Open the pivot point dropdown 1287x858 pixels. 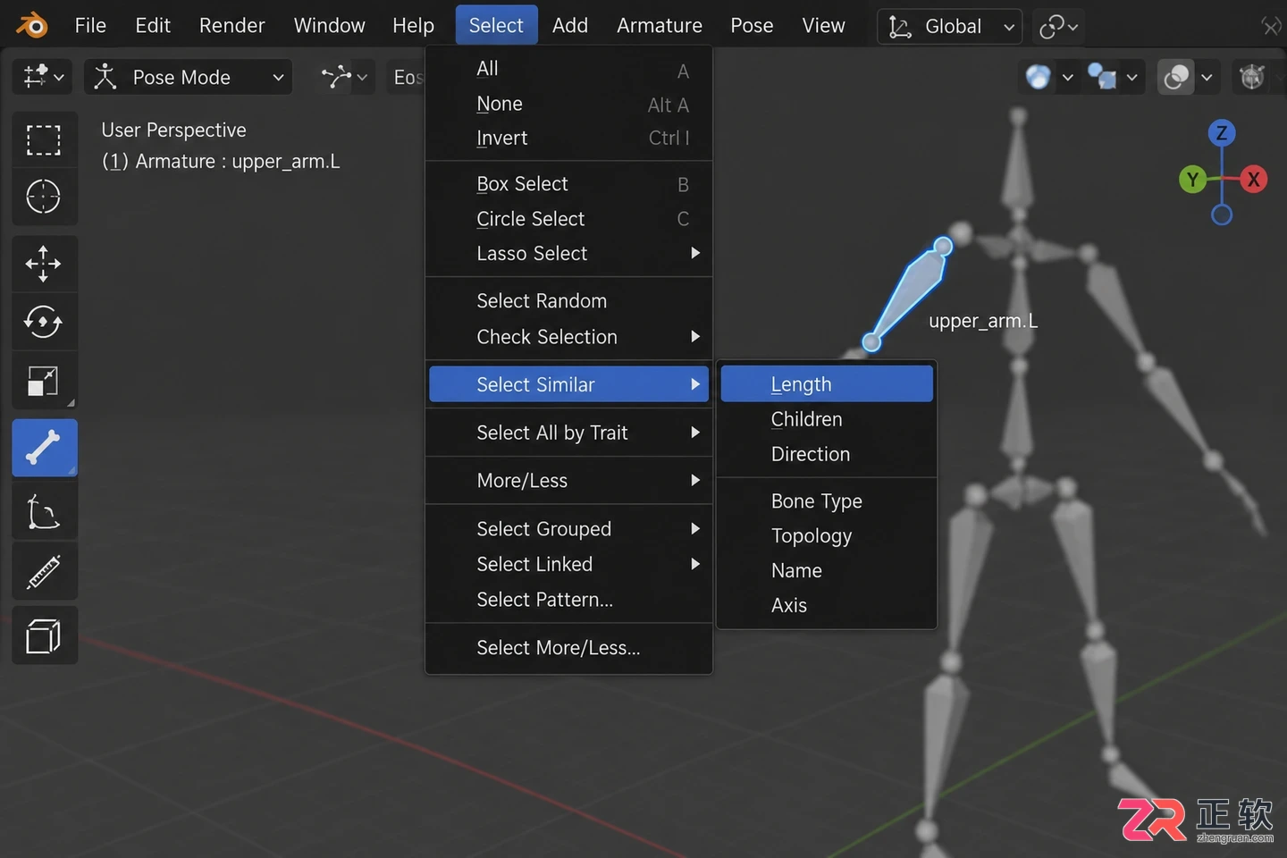tap(345, 77)
